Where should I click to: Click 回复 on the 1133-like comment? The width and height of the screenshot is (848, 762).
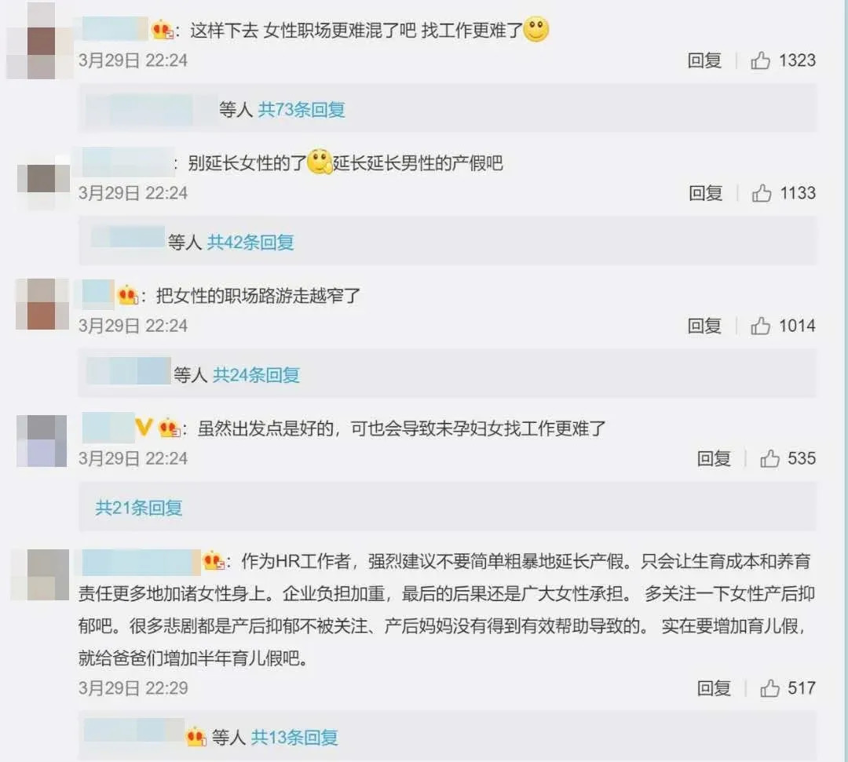[705, 193]
